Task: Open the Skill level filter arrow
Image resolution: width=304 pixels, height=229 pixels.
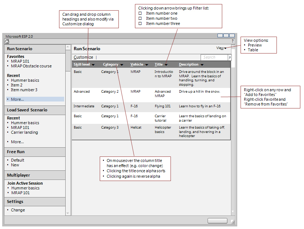Action: point(93,65)
